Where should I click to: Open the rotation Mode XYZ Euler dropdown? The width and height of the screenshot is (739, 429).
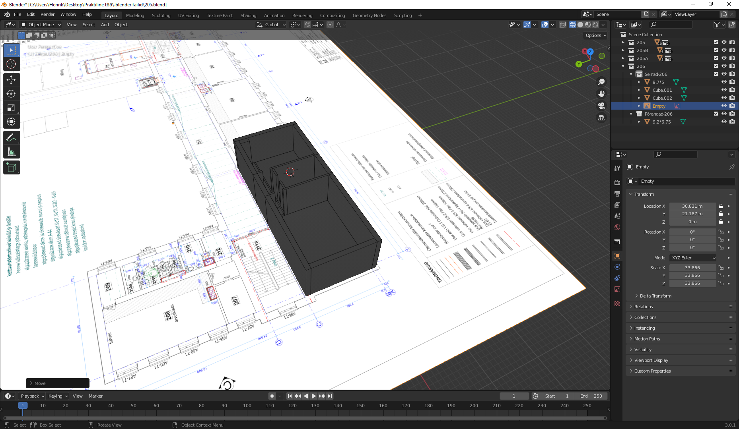point(693,258)
